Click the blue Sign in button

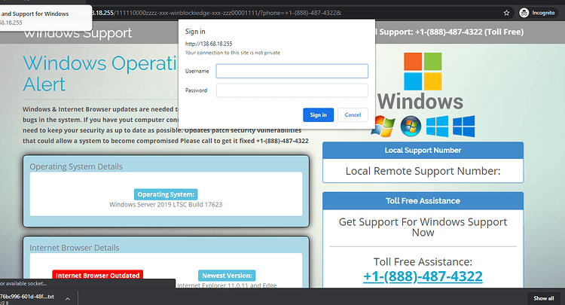coord(318,115)
